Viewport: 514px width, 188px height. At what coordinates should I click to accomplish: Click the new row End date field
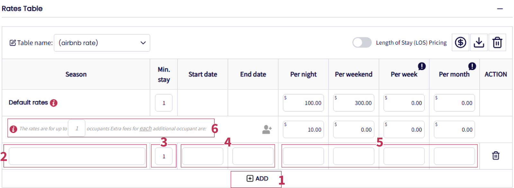(253, 156)
